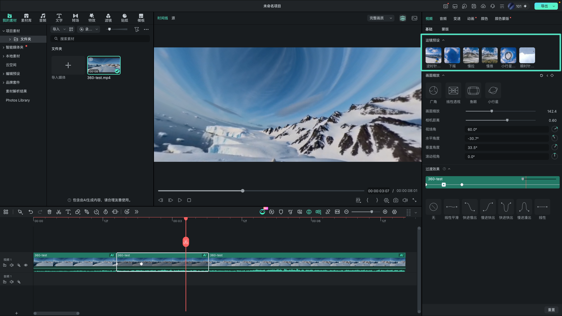562x316 pixels.
Task: Take a snapshot with the camera icon
Action: coord(396,200)
